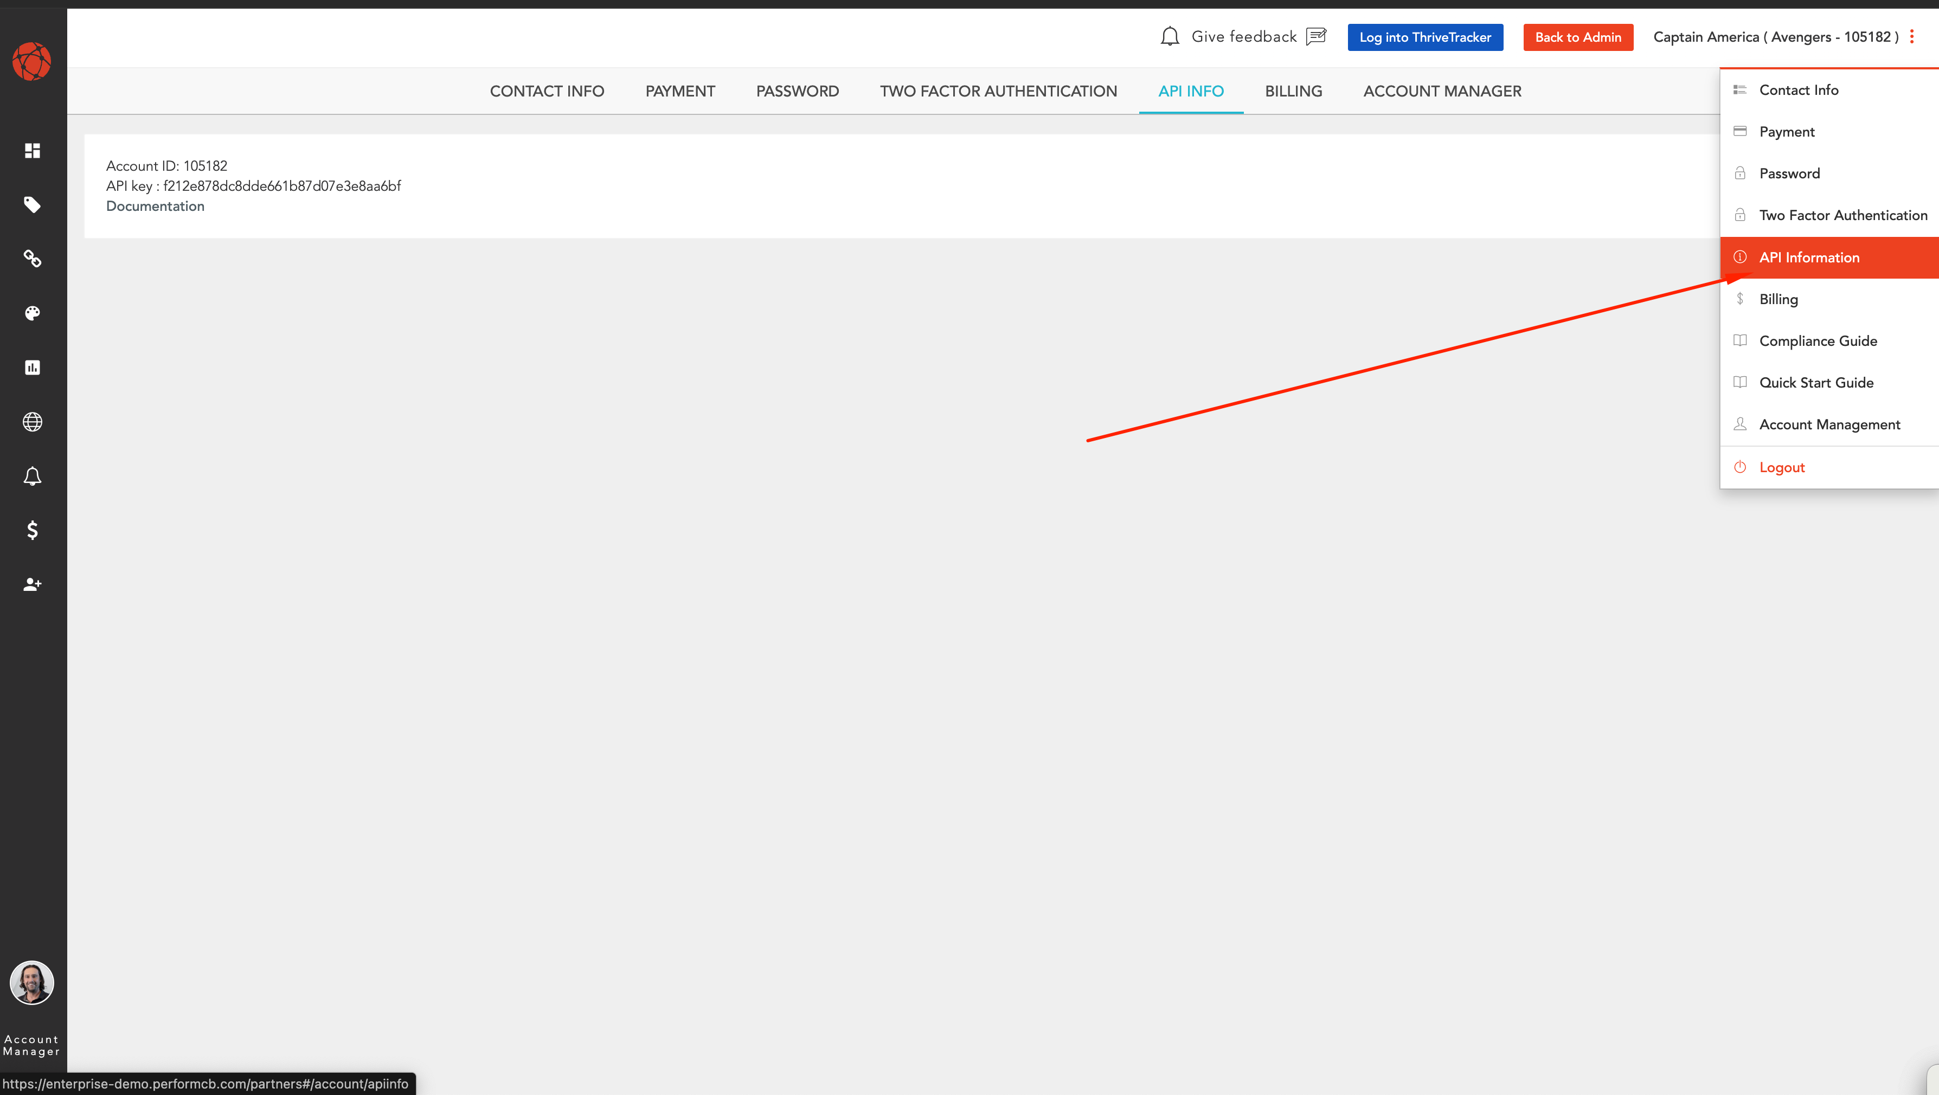Click the Account Manager label under the avatar

(31, 1045)
